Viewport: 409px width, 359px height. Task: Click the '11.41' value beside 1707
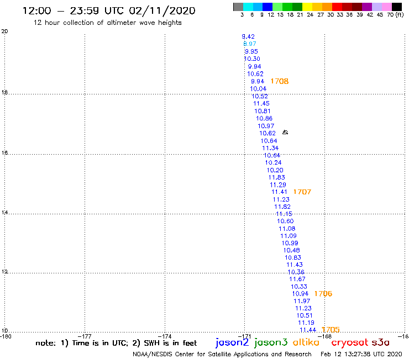279,192
